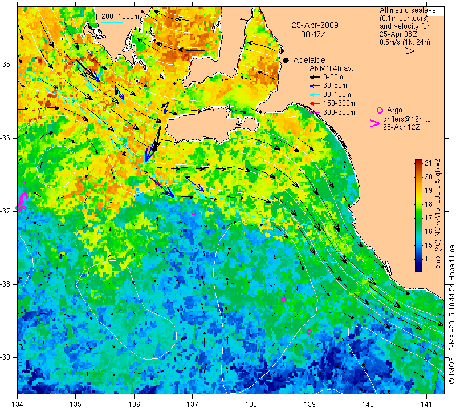
Task: Click the black 0-30m legend arrow
Action: pyautogui.click(x=315, y=77)
